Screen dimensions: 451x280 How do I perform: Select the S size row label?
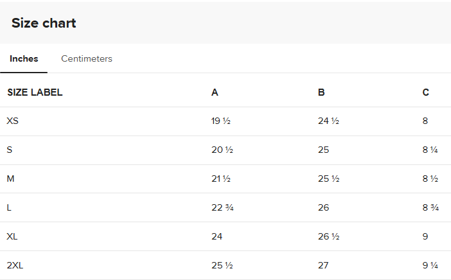(10, 150)
